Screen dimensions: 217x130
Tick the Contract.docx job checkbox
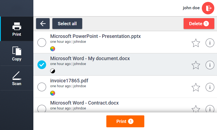(42, 109)
